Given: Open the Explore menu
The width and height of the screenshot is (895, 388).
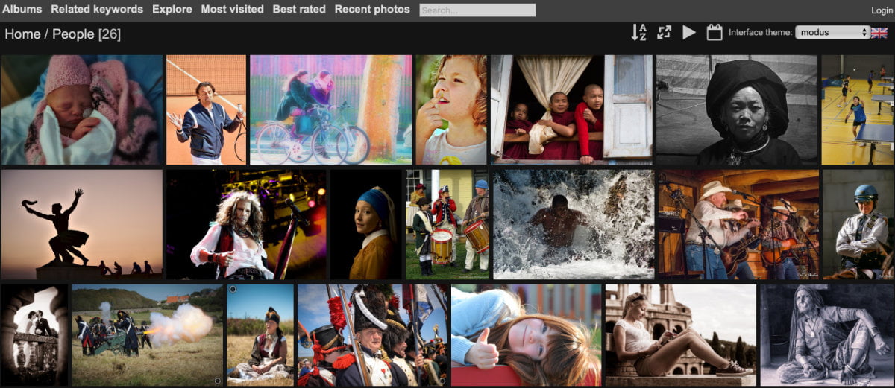Looking at the screenshot, I should pos(172,10).
